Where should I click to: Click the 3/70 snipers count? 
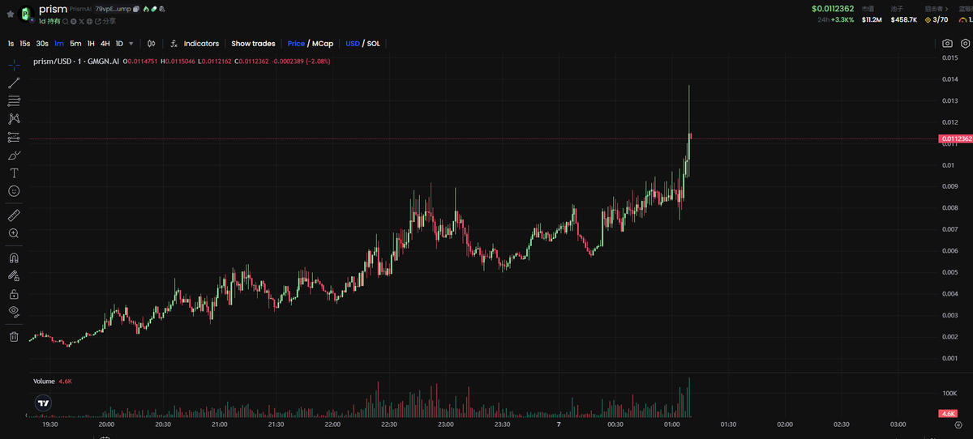point(940,20)
